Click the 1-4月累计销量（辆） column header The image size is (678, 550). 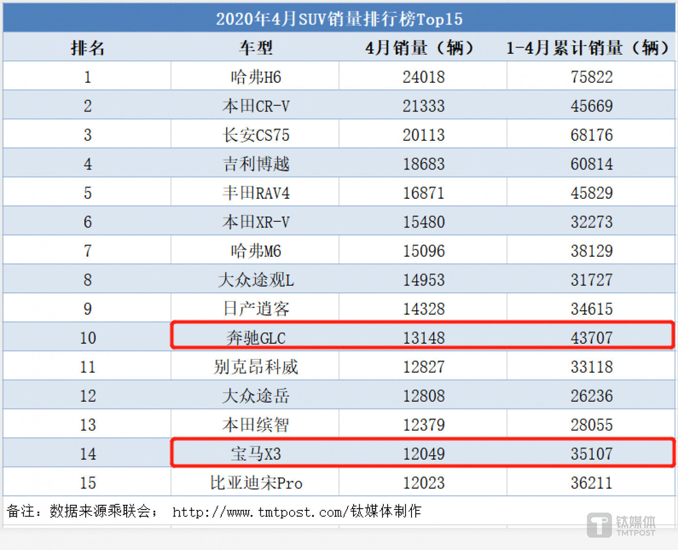591,48
